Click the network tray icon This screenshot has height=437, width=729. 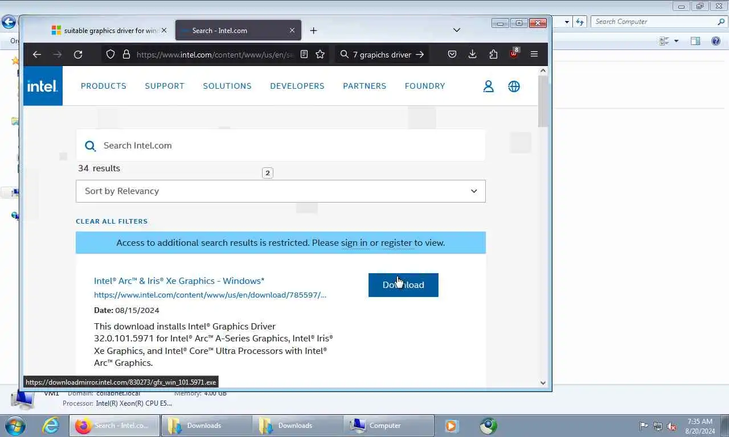pos(658,426)
